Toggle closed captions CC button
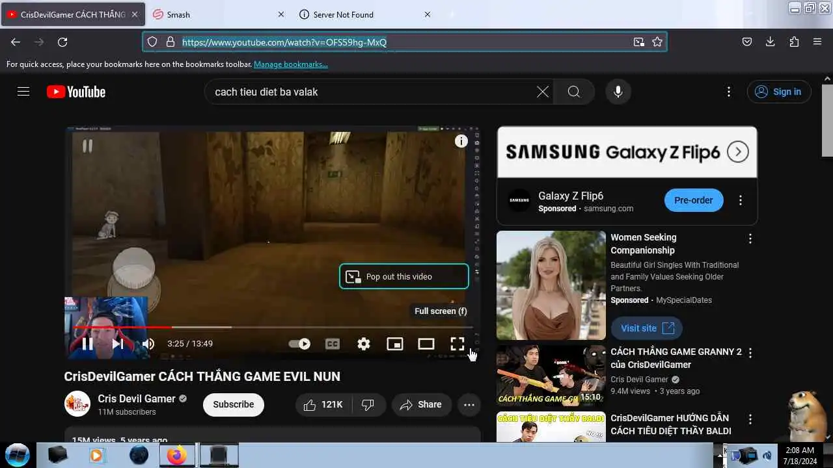This screenshot has width=833, height=468. [x=333, y=344]
